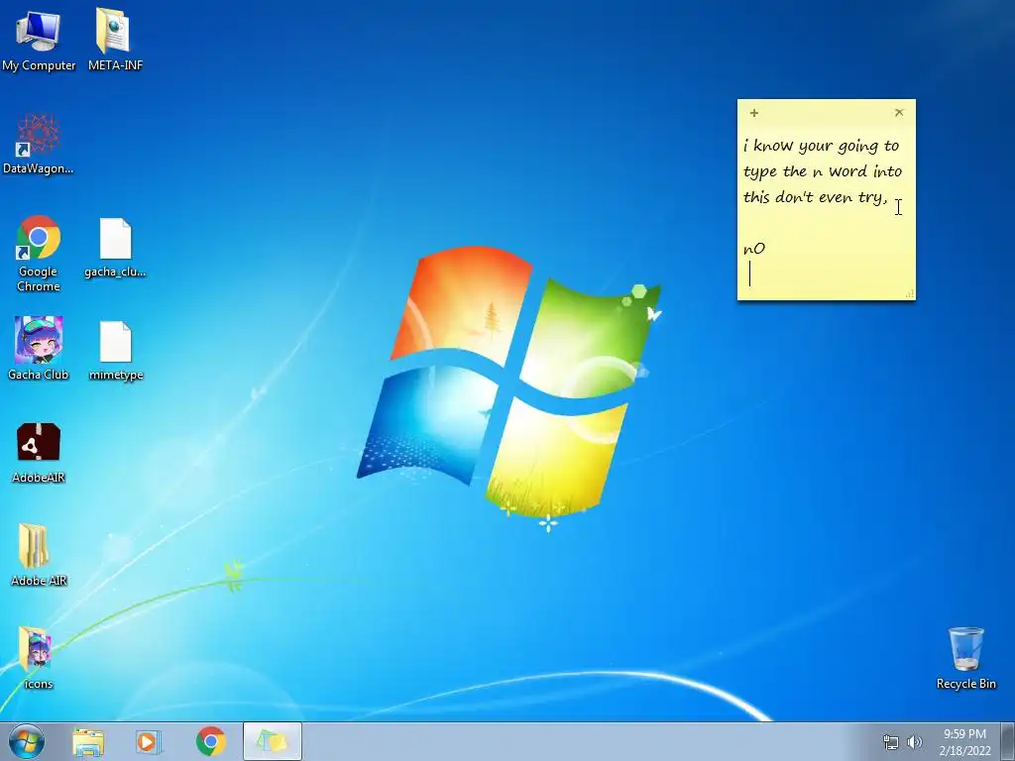Viewport: 1015px width, 761px height.
Task: Open the My Computer desktop icon
Action: 39,39
